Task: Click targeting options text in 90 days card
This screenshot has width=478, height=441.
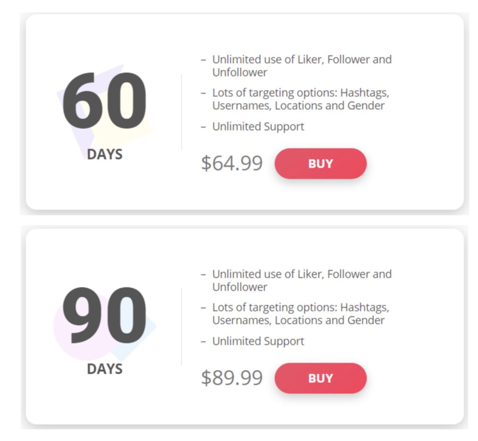Action: (301, 314)
